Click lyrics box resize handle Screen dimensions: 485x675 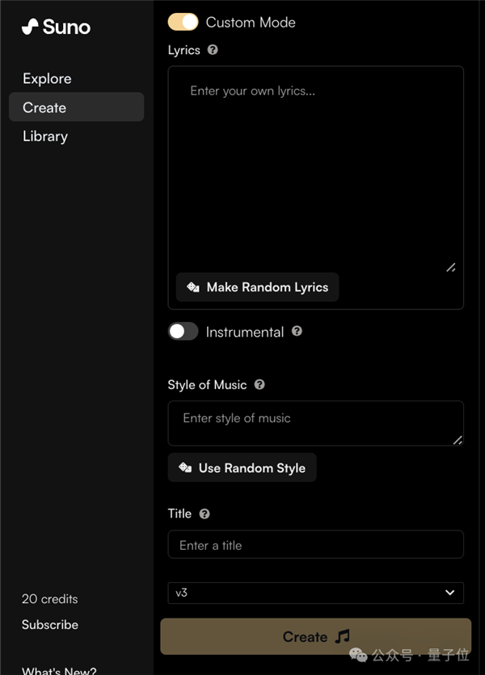[450, 267]
